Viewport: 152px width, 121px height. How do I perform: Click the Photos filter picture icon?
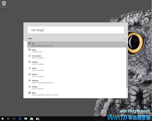click(x=30, y=74)
